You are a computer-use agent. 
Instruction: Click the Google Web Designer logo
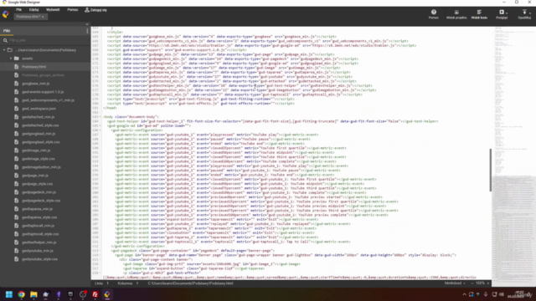(6, 14)
